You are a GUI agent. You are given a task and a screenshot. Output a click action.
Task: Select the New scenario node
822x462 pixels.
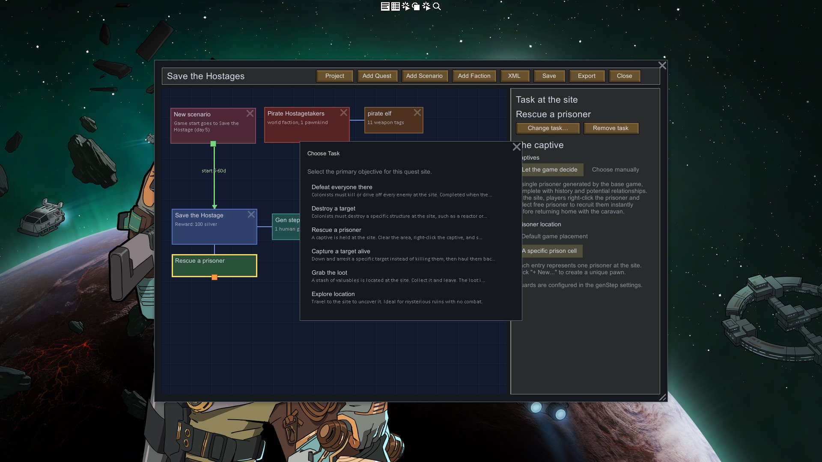(213, 126)
